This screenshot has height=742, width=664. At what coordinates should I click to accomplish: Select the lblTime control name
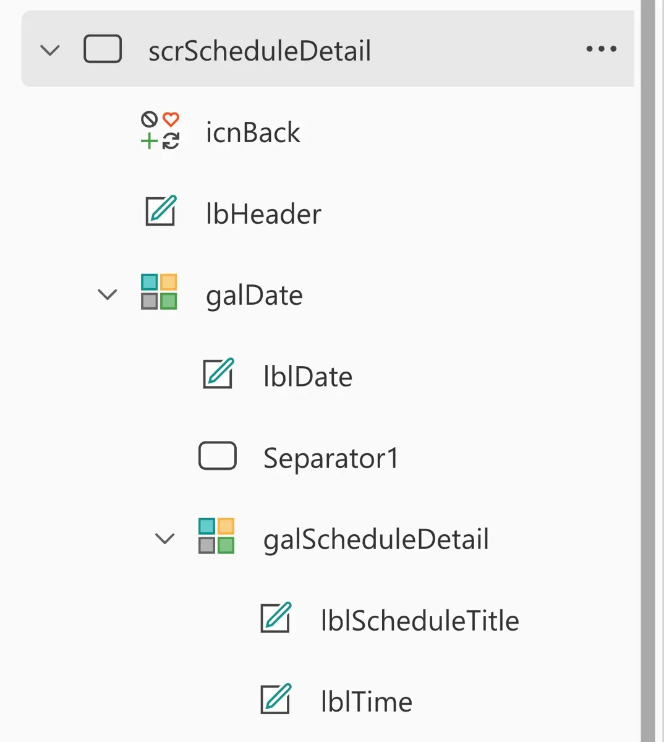click(367, 702)
